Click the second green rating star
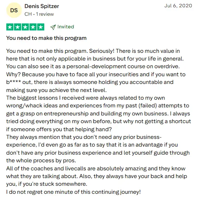202x198 pixels. click(x=18, y=27)
